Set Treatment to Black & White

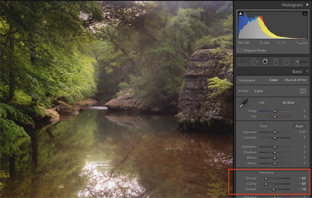click(296, 80)
